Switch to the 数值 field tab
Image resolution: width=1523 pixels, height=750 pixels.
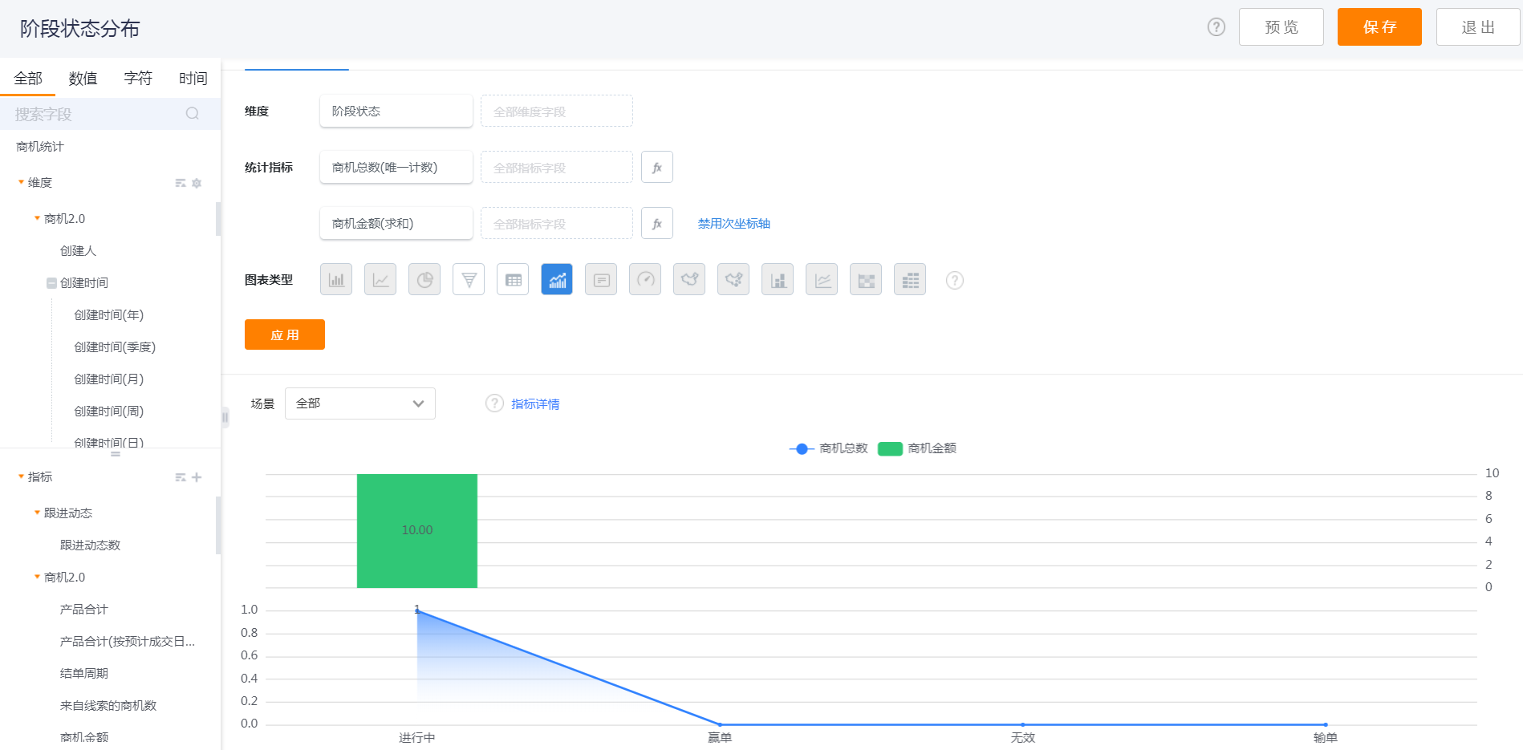pos(83,78)
